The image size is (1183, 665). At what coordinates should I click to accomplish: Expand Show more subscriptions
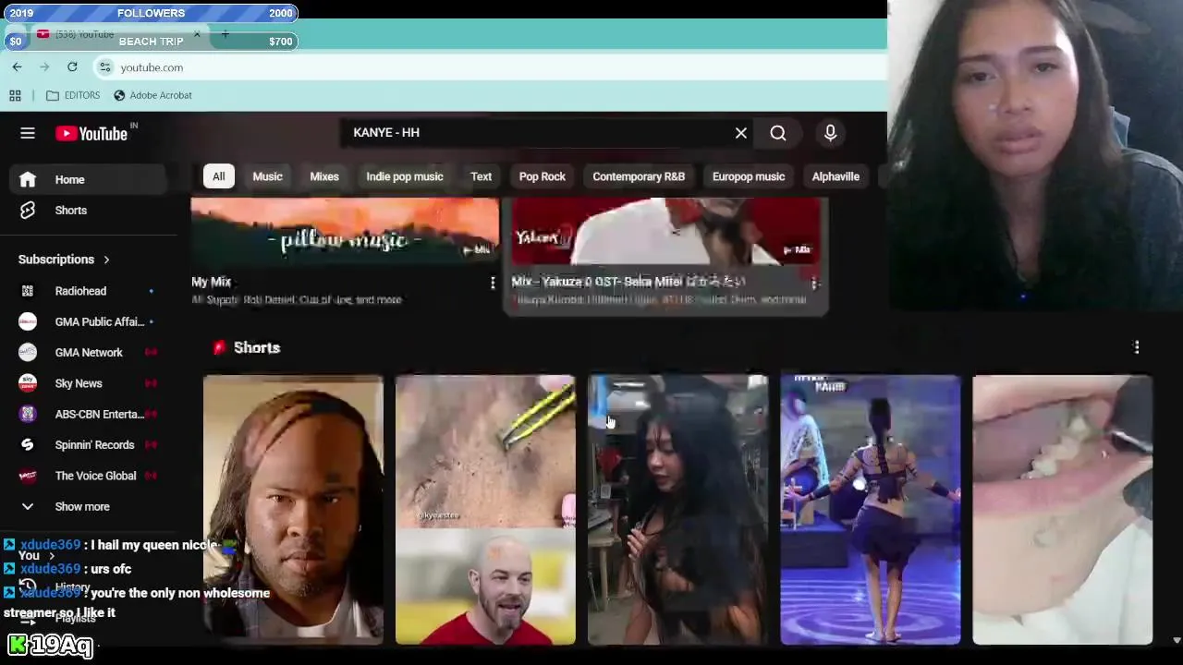click(88, 506)
